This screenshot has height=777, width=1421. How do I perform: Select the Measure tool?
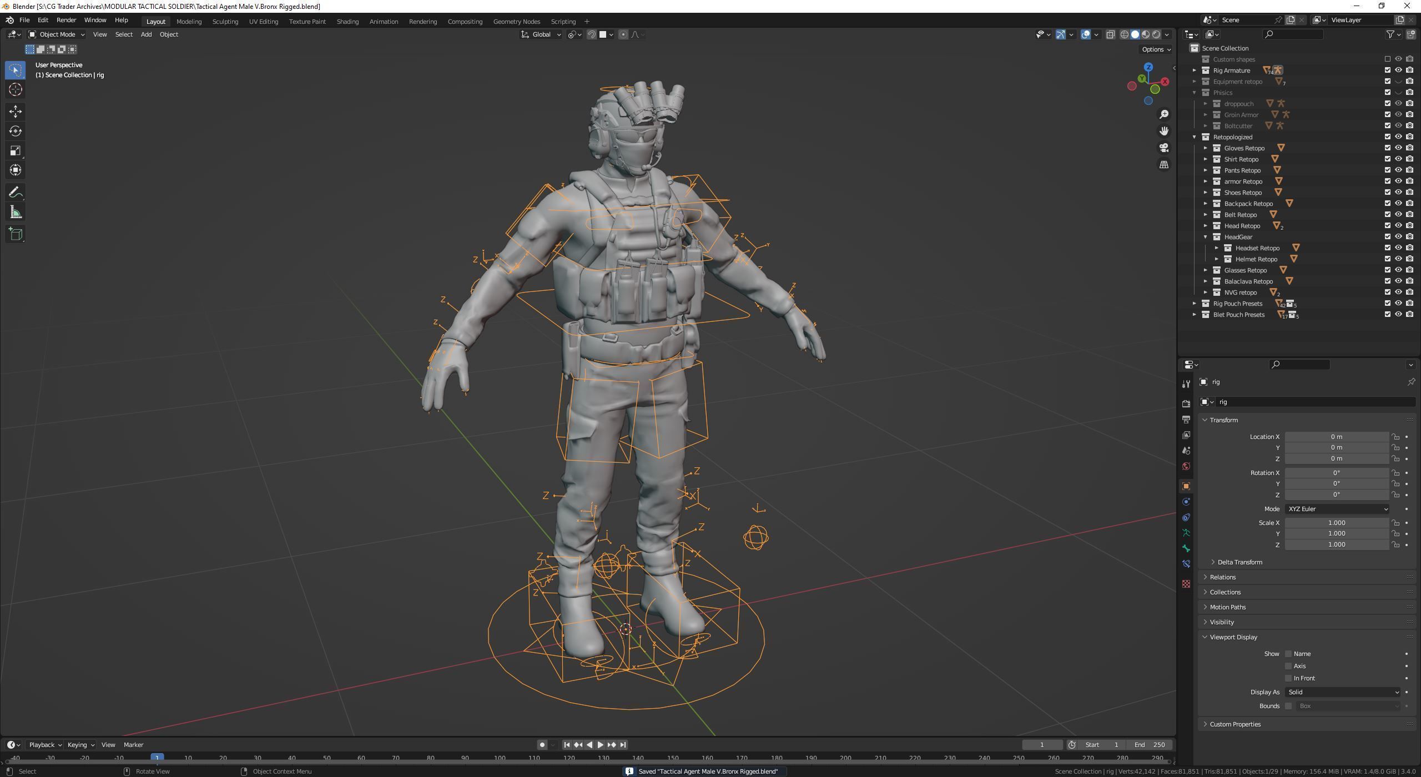point(15,212)
